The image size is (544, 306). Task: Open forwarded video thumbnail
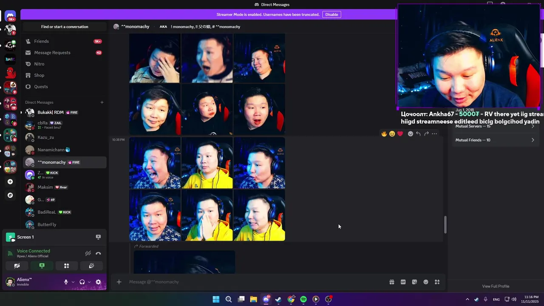pyautogui.click(x=184, y=262)
